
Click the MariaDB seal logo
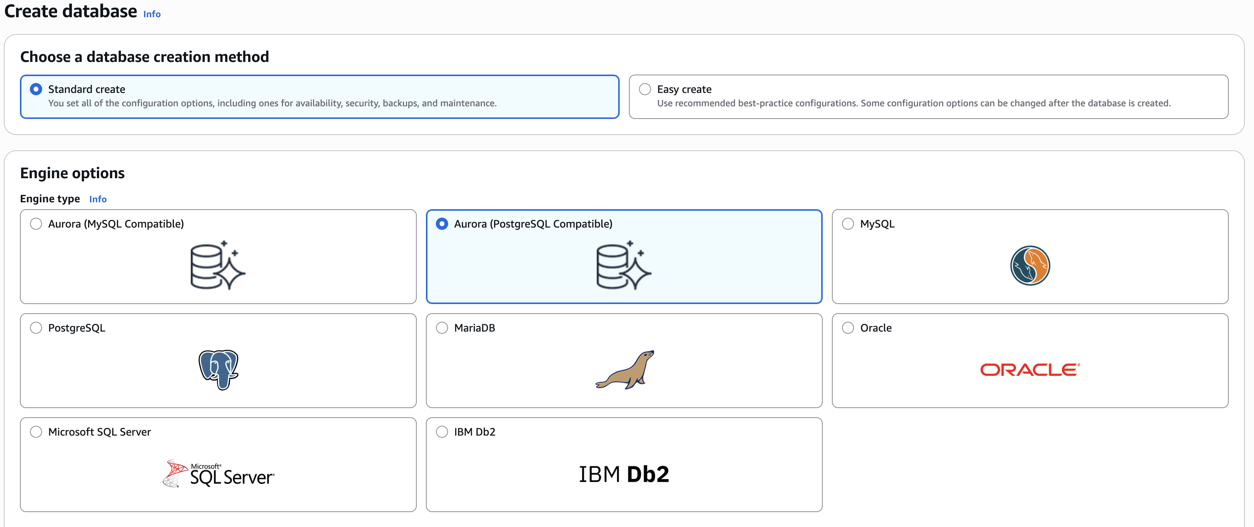coord(625,369)
